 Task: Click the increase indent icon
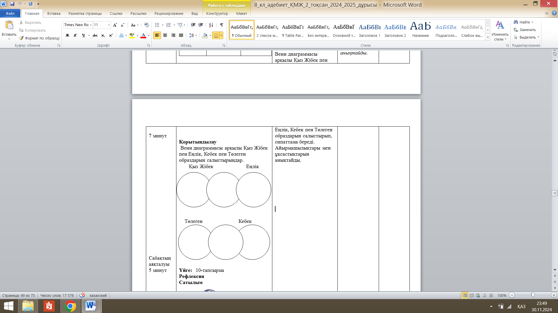201,25
